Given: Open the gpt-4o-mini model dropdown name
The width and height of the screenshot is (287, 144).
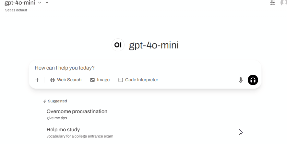Looking at the screenshot, I should 20,3.
